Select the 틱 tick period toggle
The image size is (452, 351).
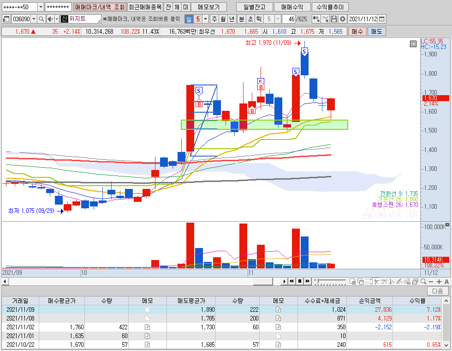pos(259,19)
